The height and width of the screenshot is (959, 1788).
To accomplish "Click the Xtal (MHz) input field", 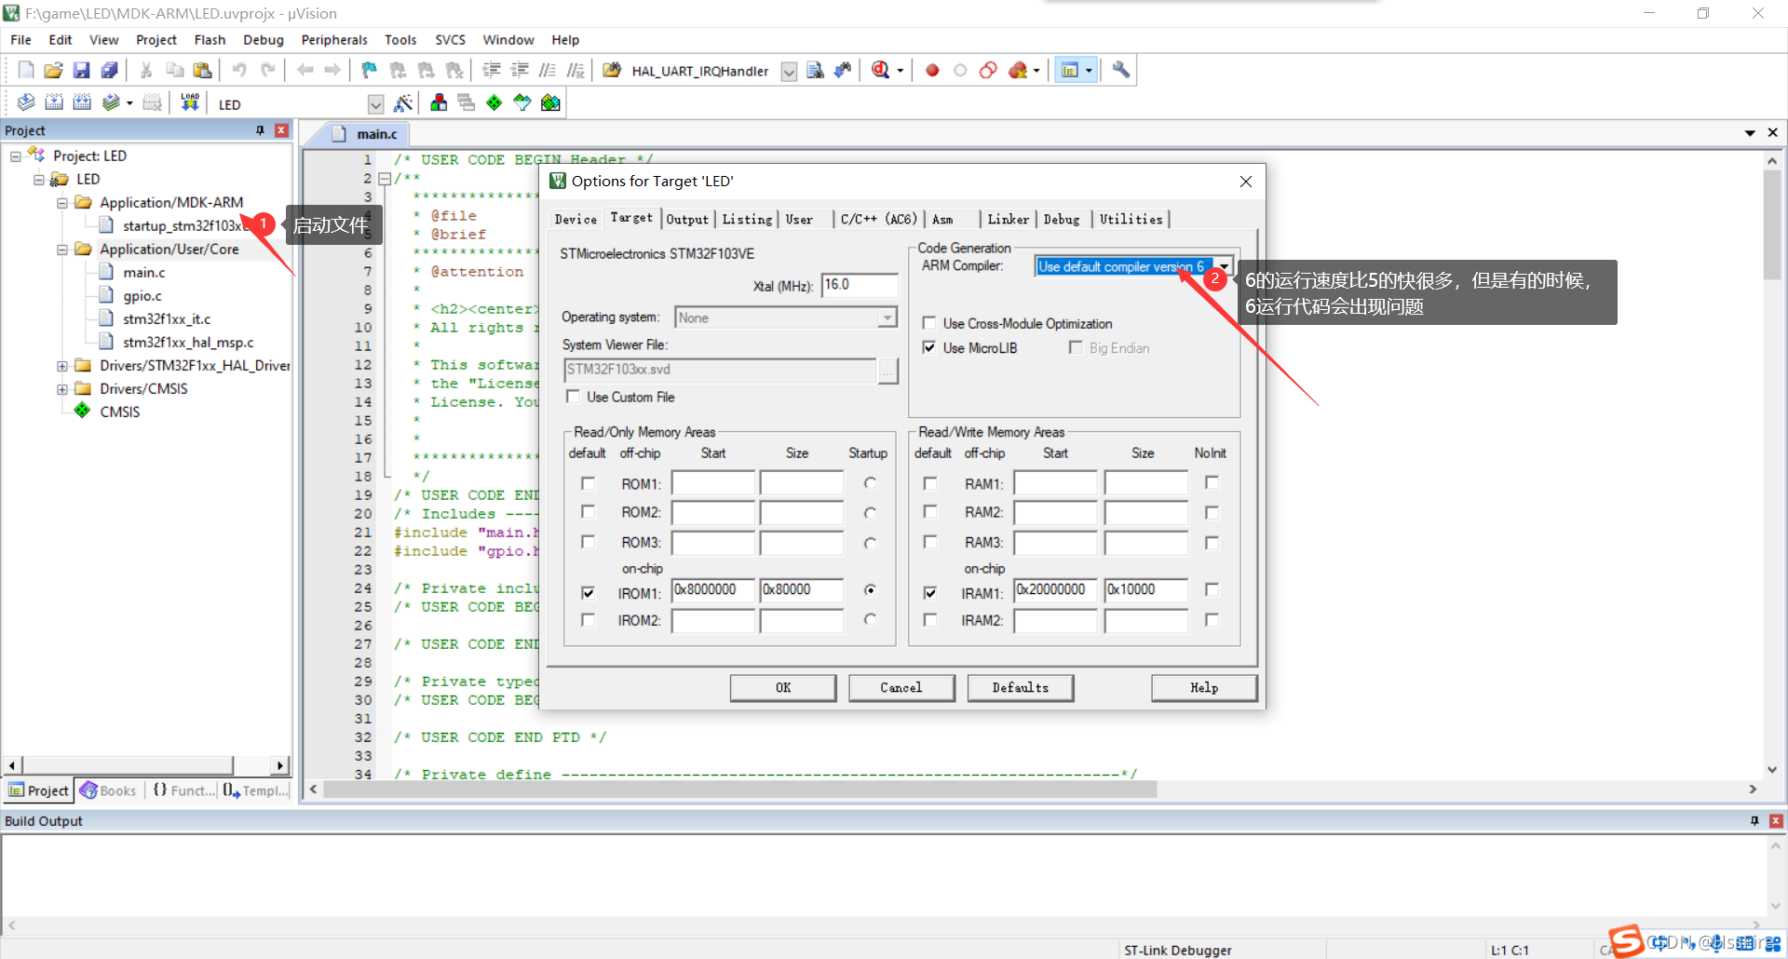I will point(860,285).
